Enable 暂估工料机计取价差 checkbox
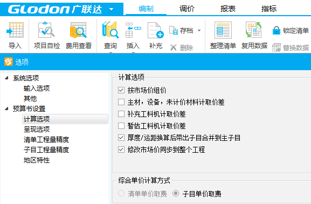311x204 pixels. (121, 126)
